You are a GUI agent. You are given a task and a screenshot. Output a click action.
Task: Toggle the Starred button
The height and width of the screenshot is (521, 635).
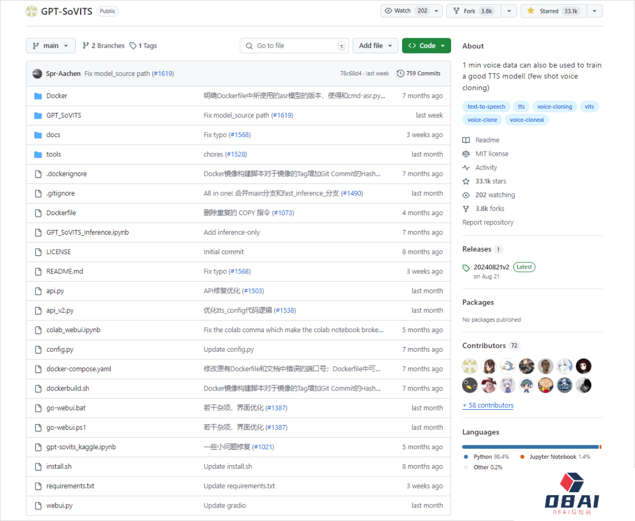point(553,11)
